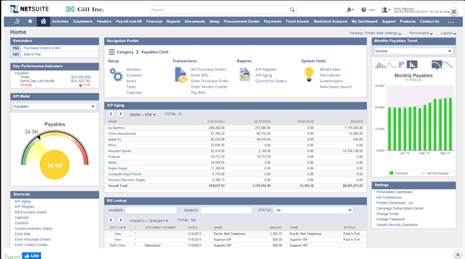The image size is (465, 259).
Task: Open the user profile avatar icon
Action: (x=385, y=10)
